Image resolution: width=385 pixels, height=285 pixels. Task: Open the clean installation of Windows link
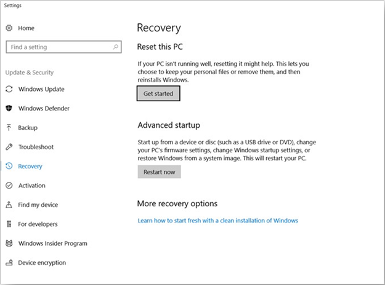pyautogui.click(x=218, y=221)
